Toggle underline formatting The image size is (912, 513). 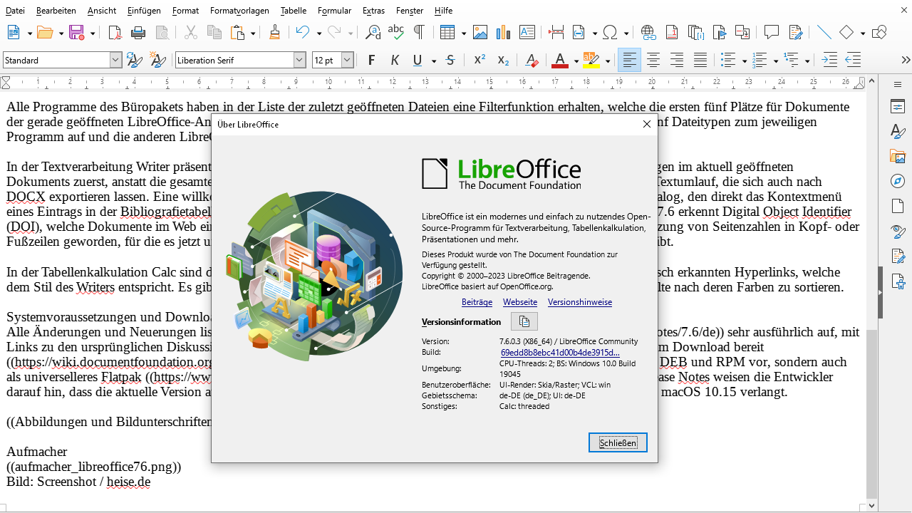coord(418,61)
